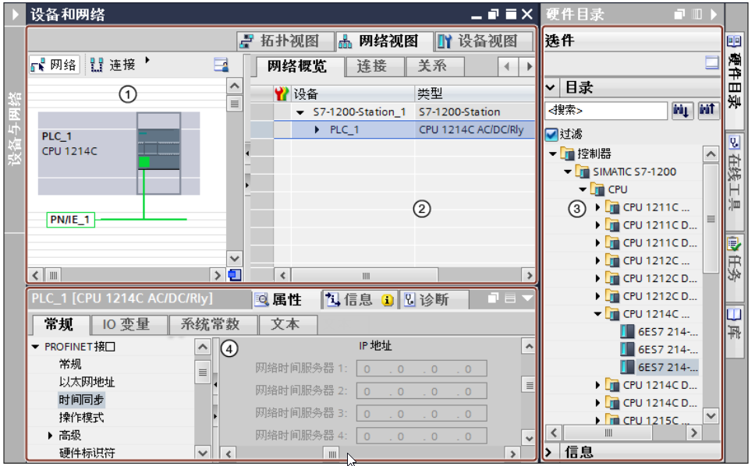Click the 网络时间服务器 3 IP field
Image resolution: width=755 pixels, height=466 pixels.
(x=421, y=414)
